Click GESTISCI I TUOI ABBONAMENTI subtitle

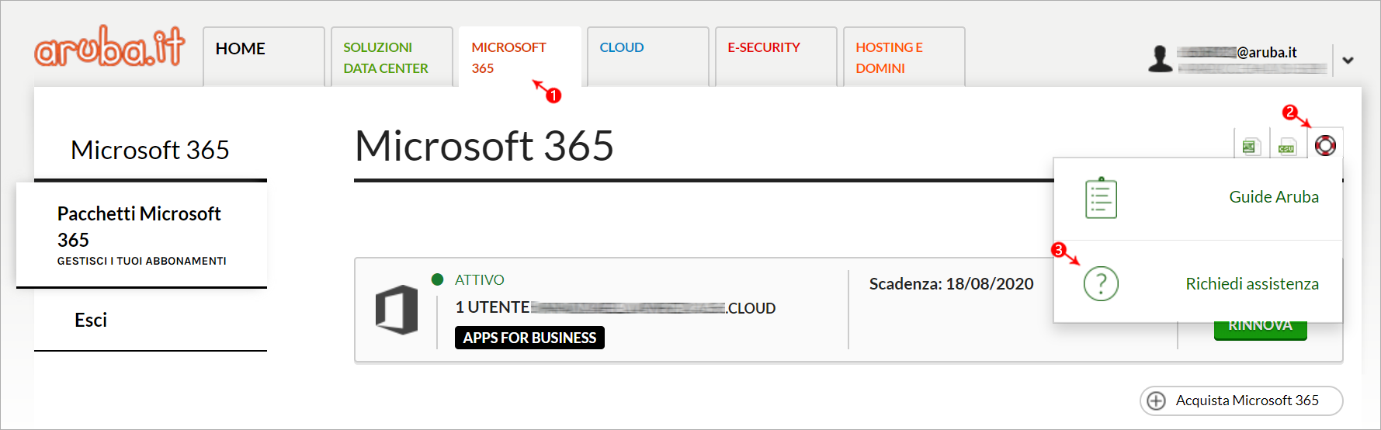(142, 261)
